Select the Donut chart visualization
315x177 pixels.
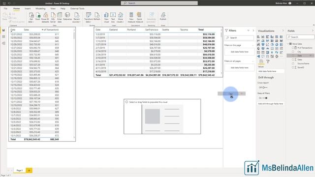click(x=277, y=45)
